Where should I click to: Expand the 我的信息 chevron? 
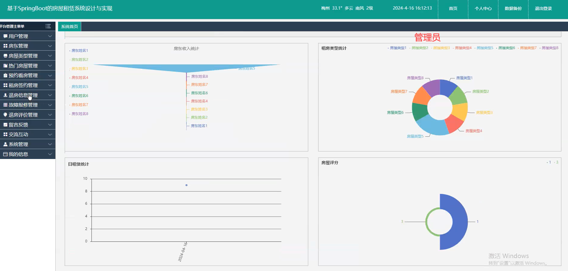[x=50, y=154]
